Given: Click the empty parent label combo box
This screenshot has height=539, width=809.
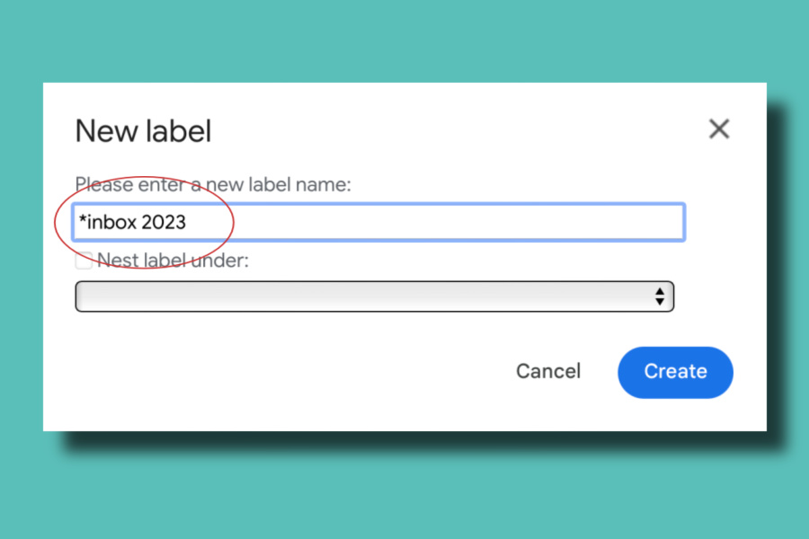Looking at the screenshot, I should click(374, 296).
